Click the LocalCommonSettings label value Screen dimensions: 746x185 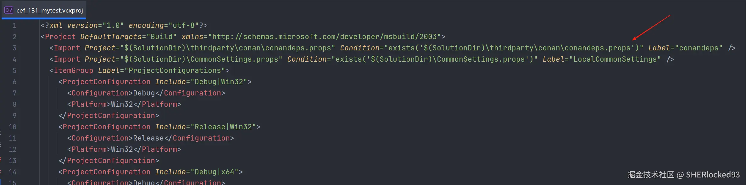[615, 59]
